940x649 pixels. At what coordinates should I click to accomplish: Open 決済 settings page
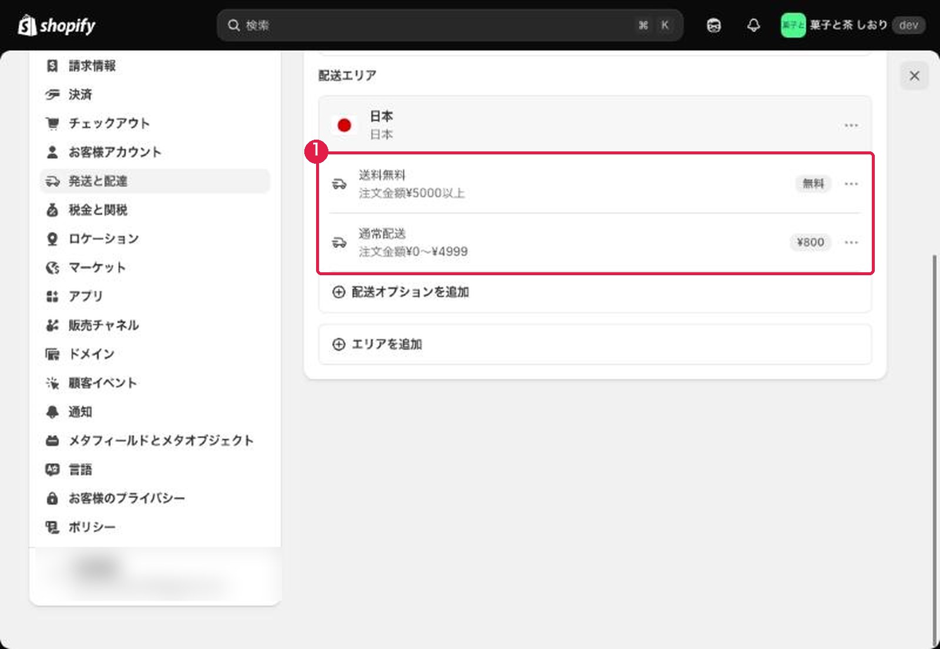pyautogui.click(x=155, y=94)
